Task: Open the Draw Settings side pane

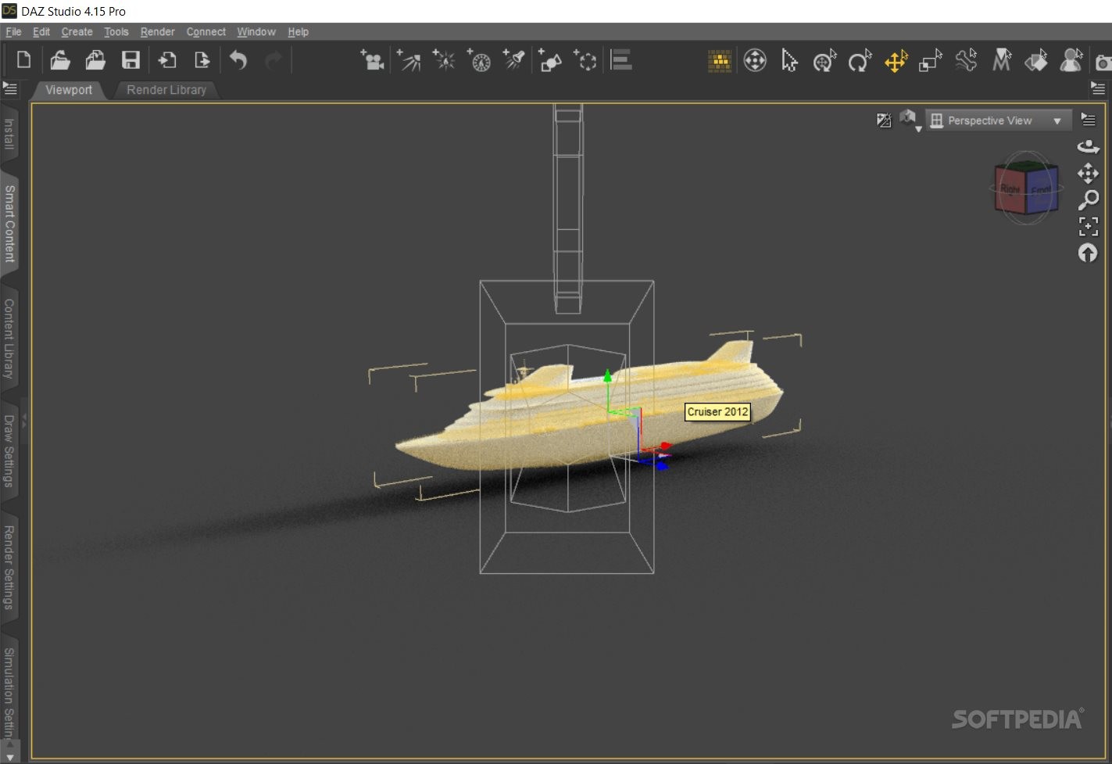Action: [x=9, y=450]
